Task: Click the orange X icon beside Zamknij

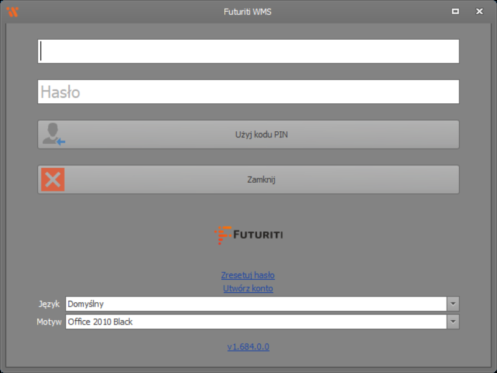Action: [x=53, y=180]
